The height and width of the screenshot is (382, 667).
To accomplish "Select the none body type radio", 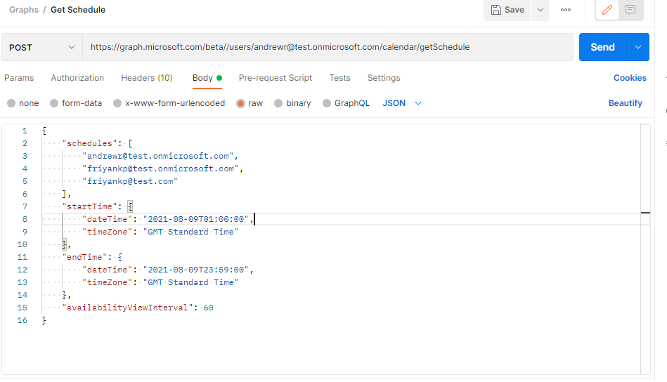I will (x=11, y=103).
